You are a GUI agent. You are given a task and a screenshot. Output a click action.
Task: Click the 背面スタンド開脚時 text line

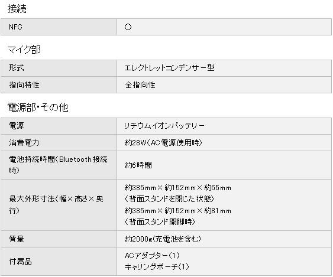pos(160,222)
